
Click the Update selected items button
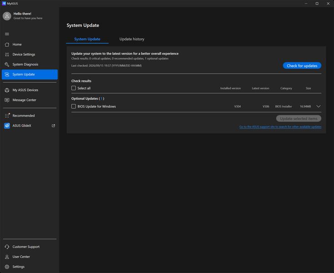click(x=299, y=118)
